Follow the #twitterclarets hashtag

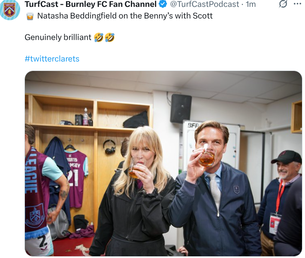(52, 59)
